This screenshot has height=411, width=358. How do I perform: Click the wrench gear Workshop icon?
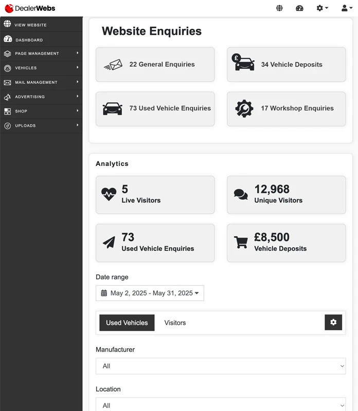[244, 108]
